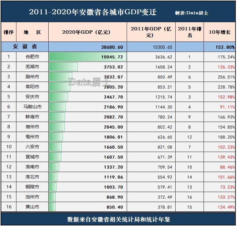Image resolution: width=237 pixels, height=226 pixels.
Task: Select the 池州市 cell
Action: coord(32,197)
